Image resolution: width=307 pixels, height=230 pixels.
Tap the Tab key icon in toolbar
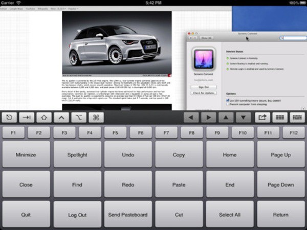26,118
